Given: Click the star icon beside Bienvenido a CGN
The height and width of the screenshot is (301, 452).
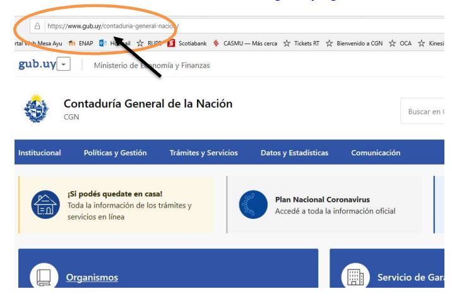Looking at the screenshot, I should 329,43.
